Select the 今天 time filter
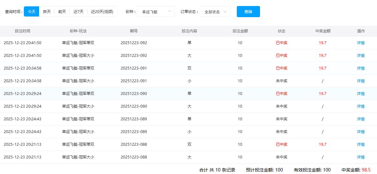This screenshot has height=174, width=377. [x=31, y=11]
